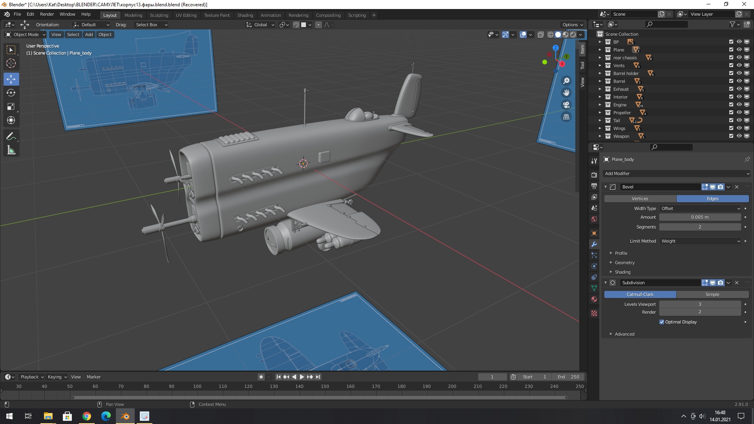
Task: Switch to Rendered viewport shading
Action: pos(573,35)
